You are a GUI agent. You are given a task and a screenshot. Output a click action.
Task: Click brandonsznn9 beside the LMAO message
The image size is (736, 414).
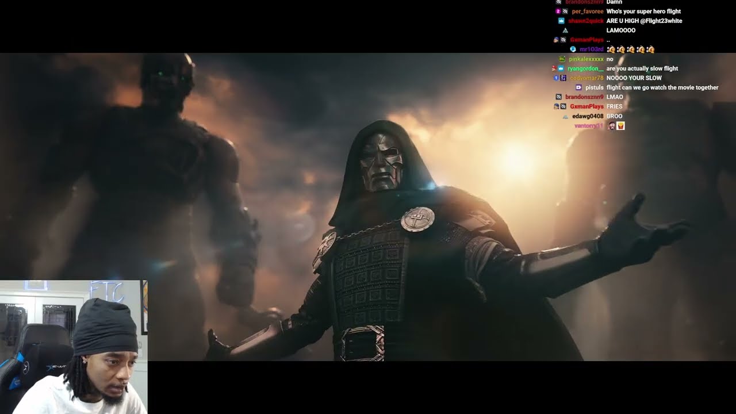pos(584,97)
